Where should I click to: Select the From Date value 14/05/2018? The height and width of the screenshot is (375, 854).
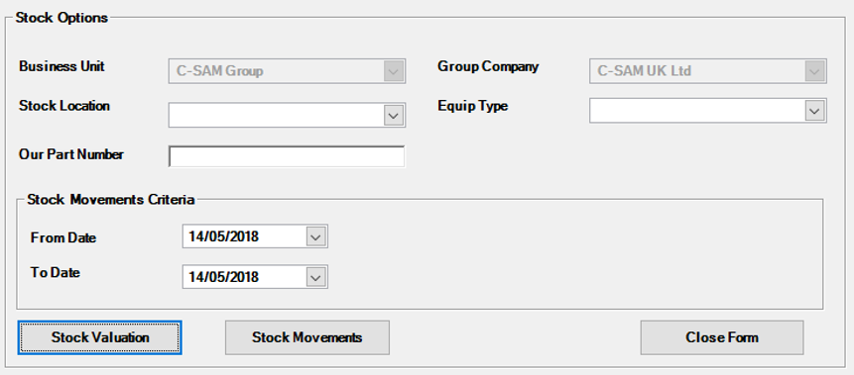point(224,236)
